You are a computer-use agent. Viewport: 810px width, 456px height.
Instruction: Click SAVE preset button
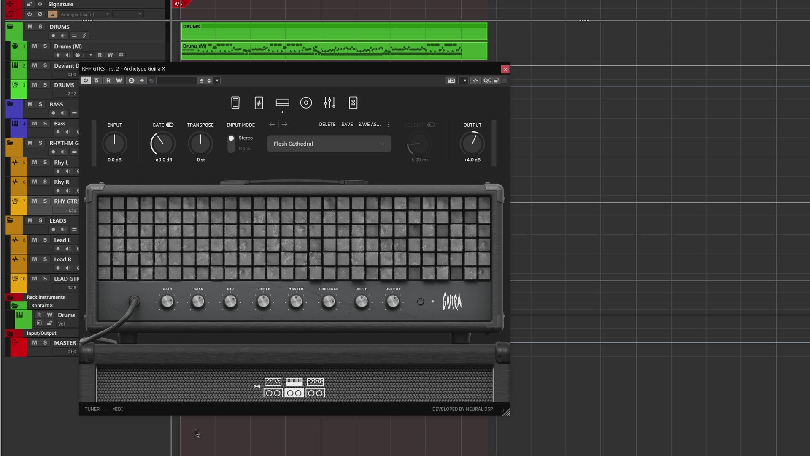(x=347, y=125)
